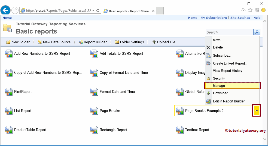Click inside the Search text field
Image resolution: width=268 pixels, height=146 pixels.
(229, 32)
